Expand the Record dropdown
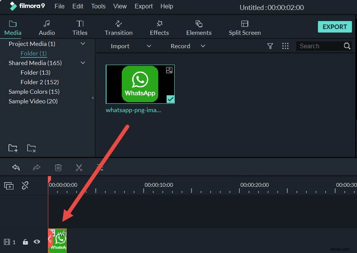 click(203, 46)
